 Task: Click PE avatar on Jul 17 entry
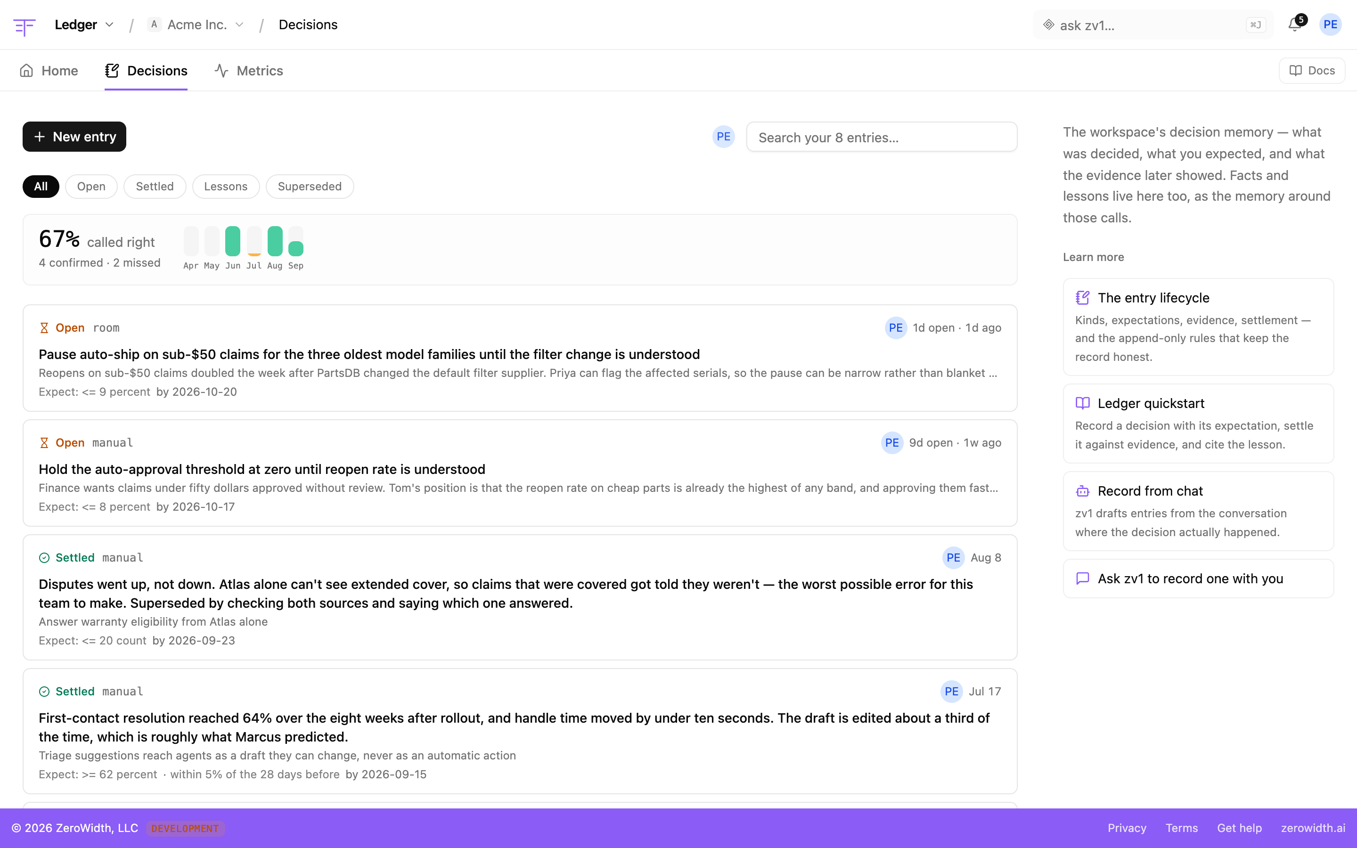952,692
